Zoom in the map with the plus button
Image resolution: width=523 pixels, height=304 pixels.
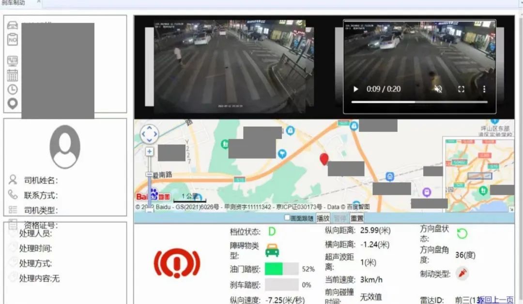point(150,151)
